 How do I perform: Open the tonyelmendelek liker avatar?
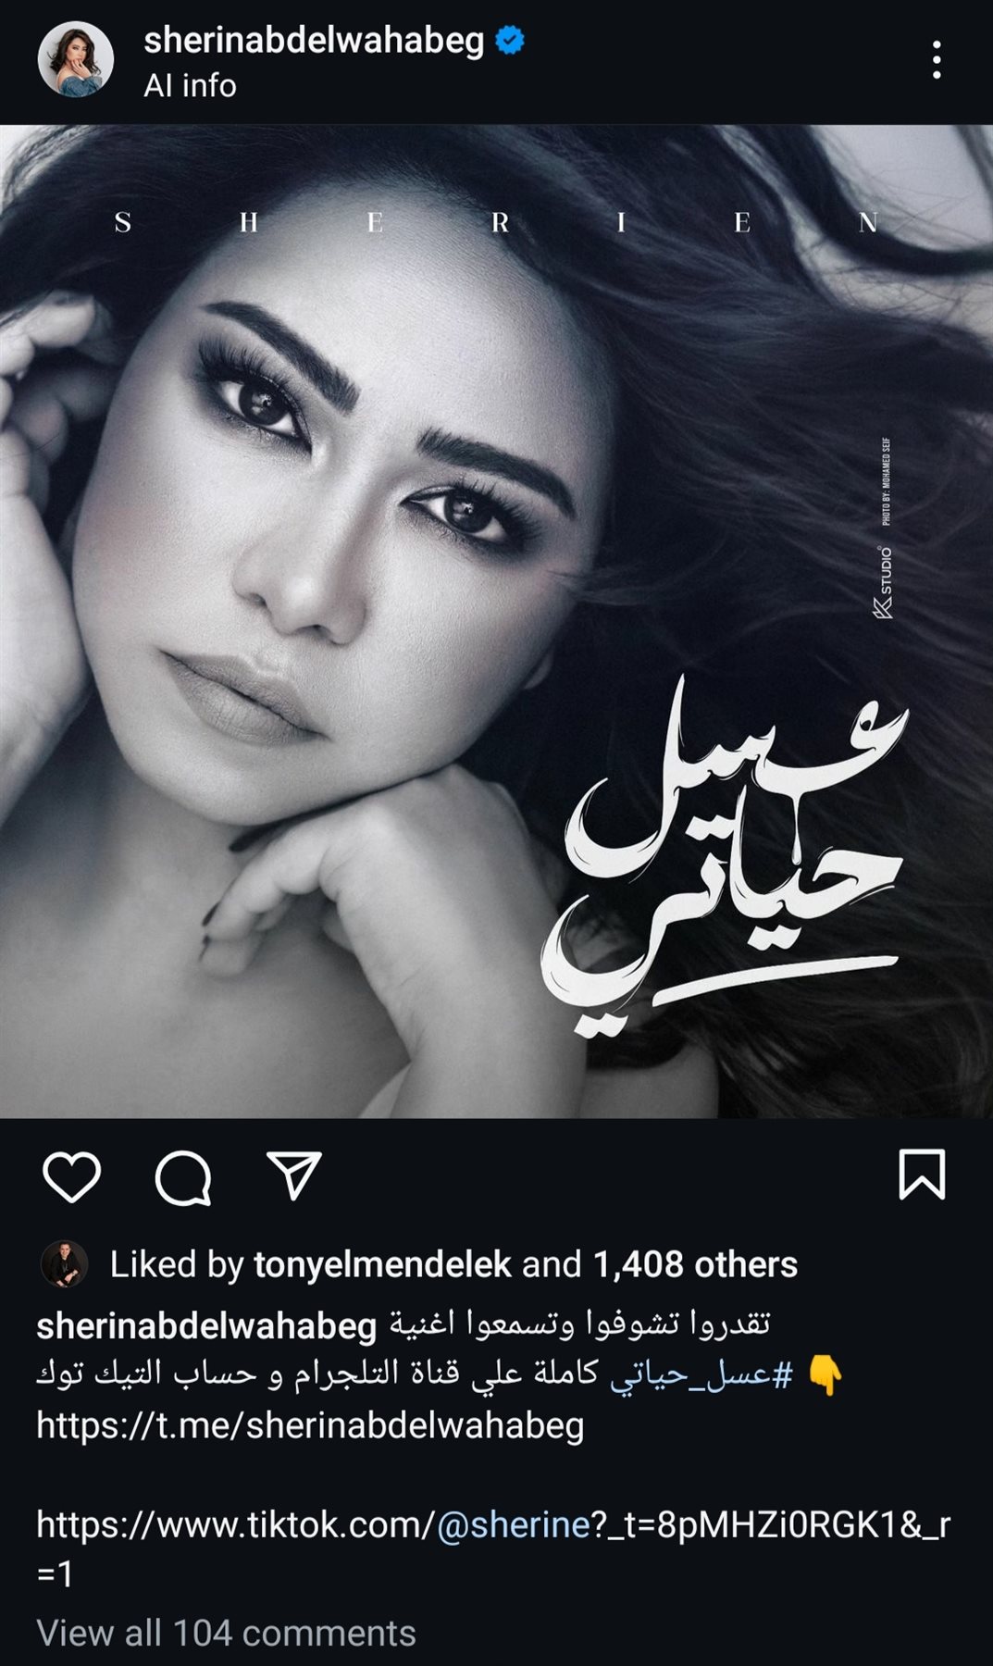64,1264
